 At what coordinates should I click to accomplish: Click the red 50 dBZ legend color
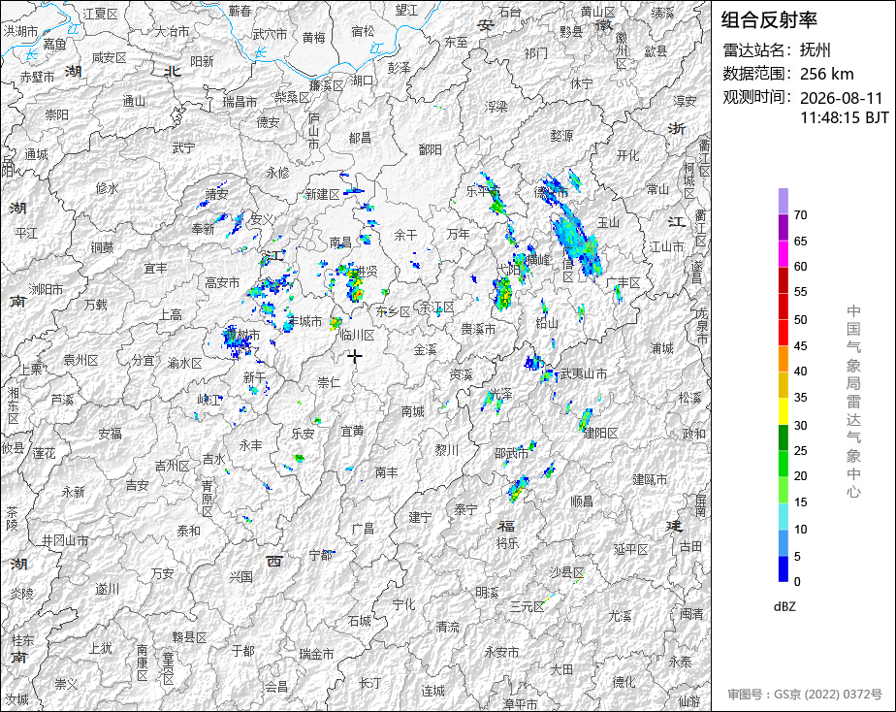783,307
